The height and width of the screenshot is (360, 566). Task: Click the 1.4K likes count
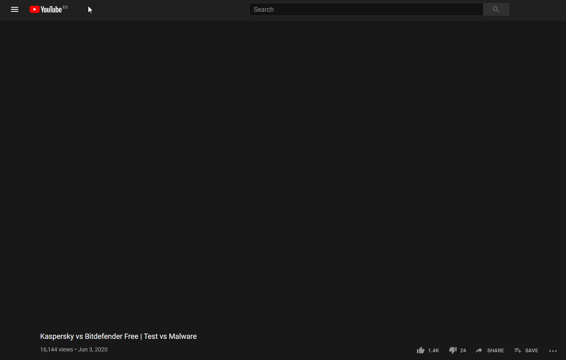click(433, 351)
